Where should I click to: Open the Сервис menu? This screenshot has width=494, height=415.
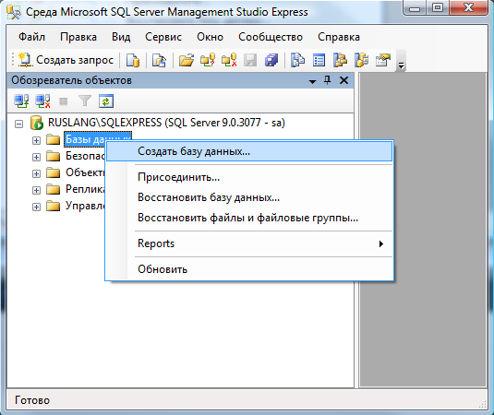pos(163,37)
